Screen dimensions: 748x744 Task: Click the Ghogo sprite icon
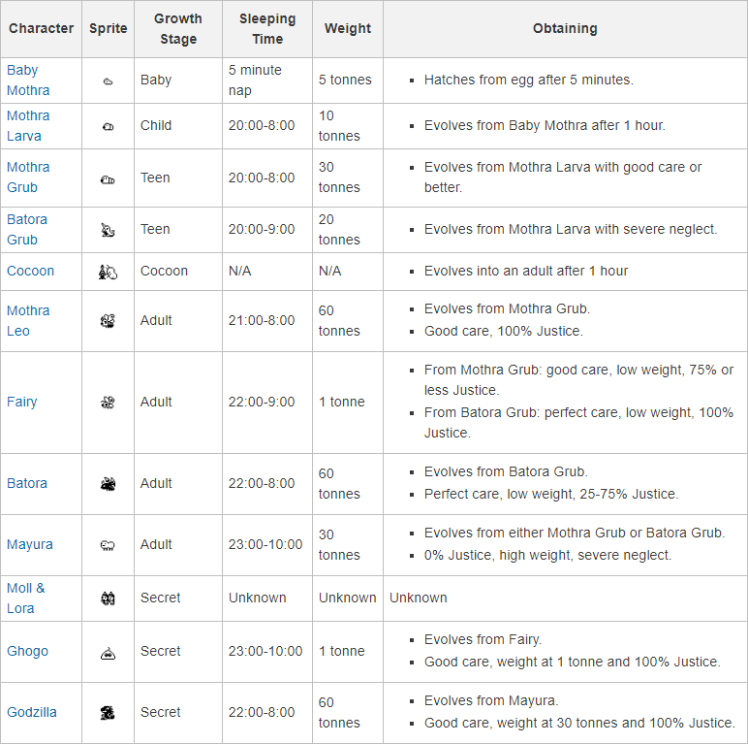click(108, 653)
